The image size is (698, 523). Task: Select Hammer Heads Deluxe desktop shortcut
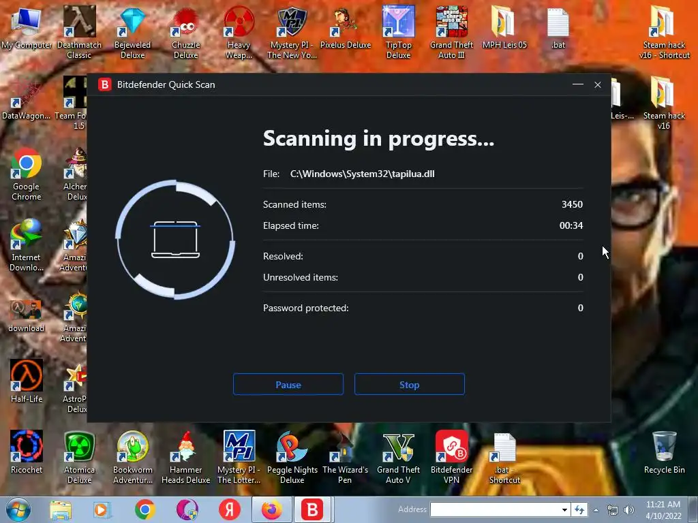coord(185,457)
